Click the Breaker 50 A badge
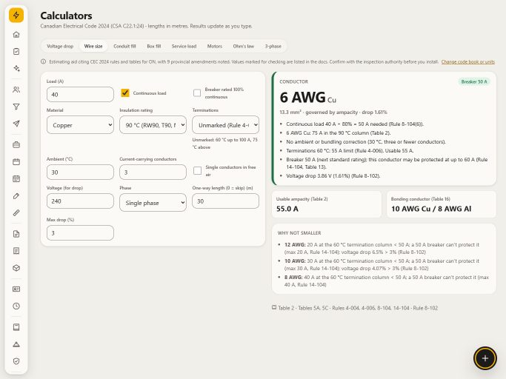 click(474, 81)
